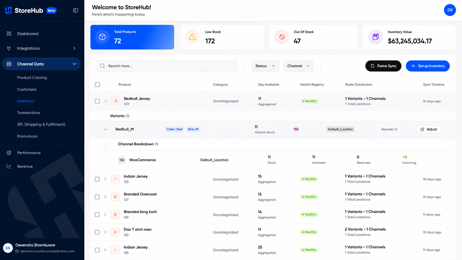Image resolution: width=462 pixels, height=260 pixels.
Task: Click the Performance target icon
Action: pyautogui.click(x=9, y=153)
